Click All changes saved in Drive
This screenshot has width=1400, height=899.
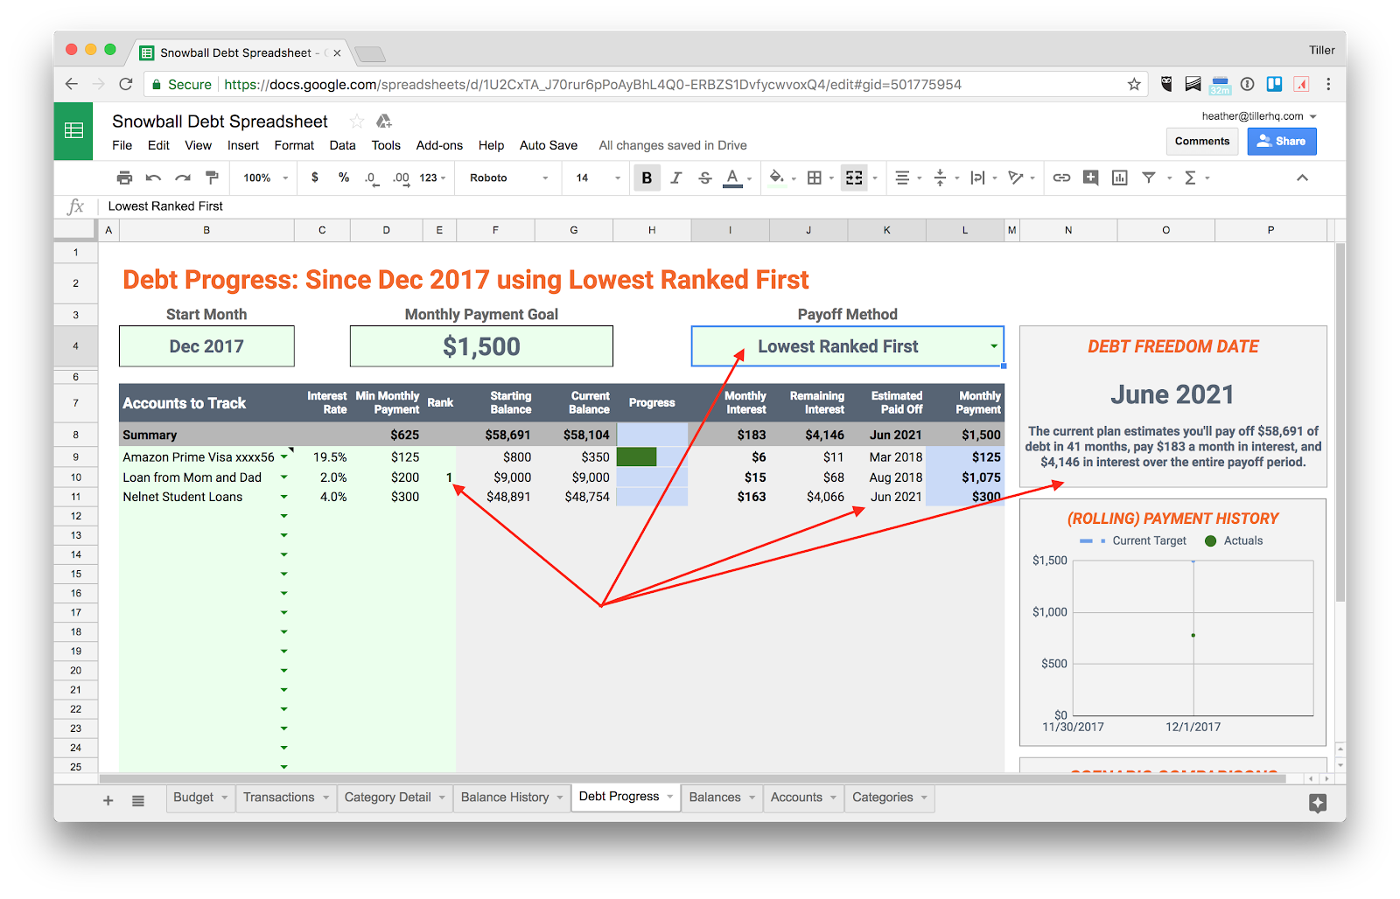pos(673,145)
